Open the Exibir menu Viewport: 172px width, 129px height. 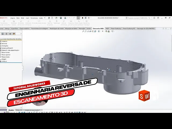click(23, 18)
